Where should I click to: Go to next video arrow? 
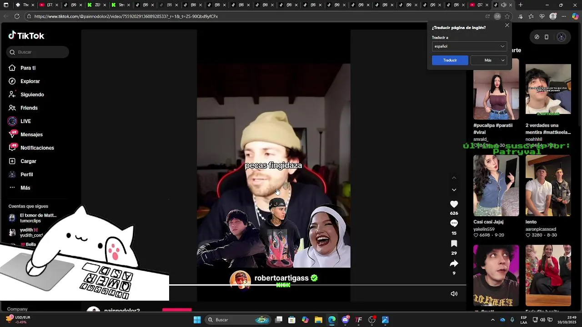454,190
